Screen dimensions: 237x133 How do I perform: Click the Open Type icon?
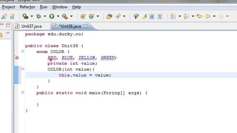(109, 16)
